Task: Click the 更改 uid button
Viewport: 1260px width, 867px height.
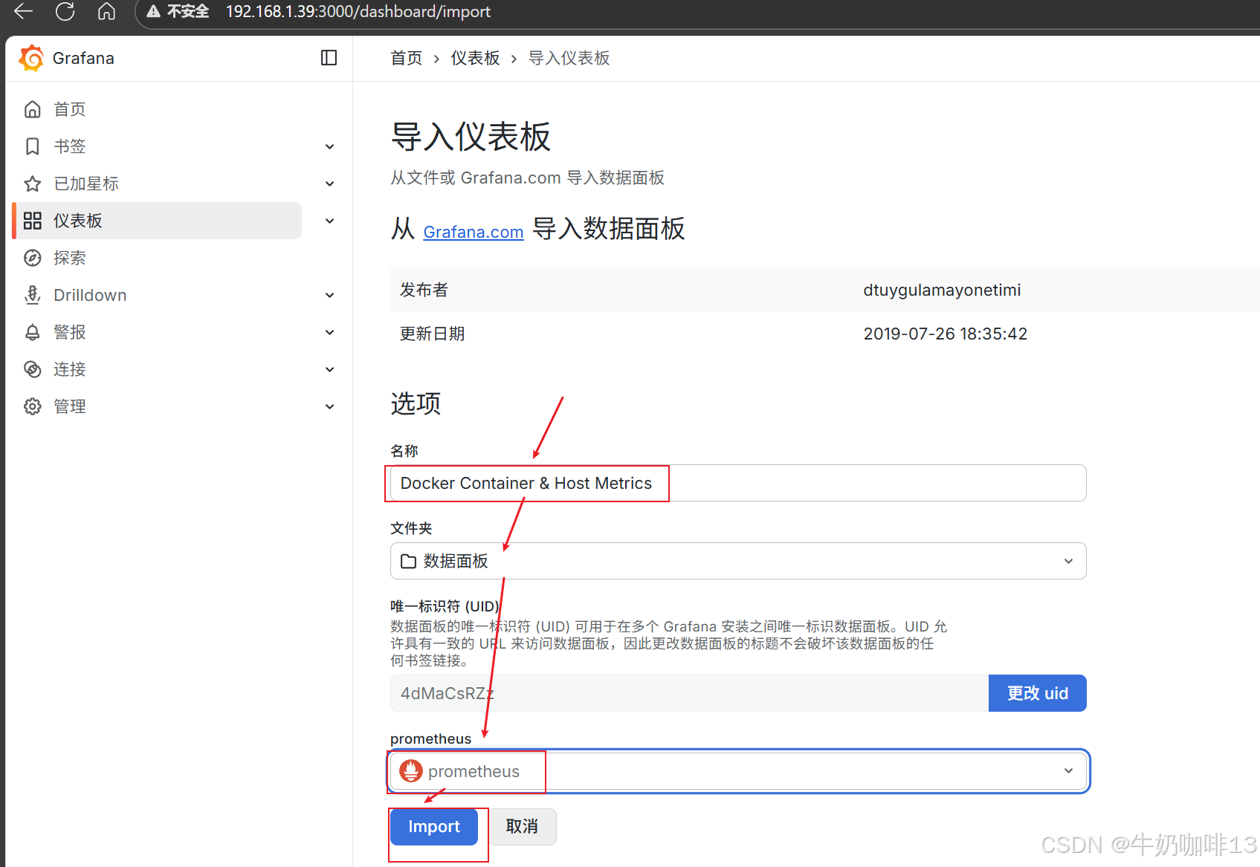Action: pyautogui.click(x=1038, y=693)
